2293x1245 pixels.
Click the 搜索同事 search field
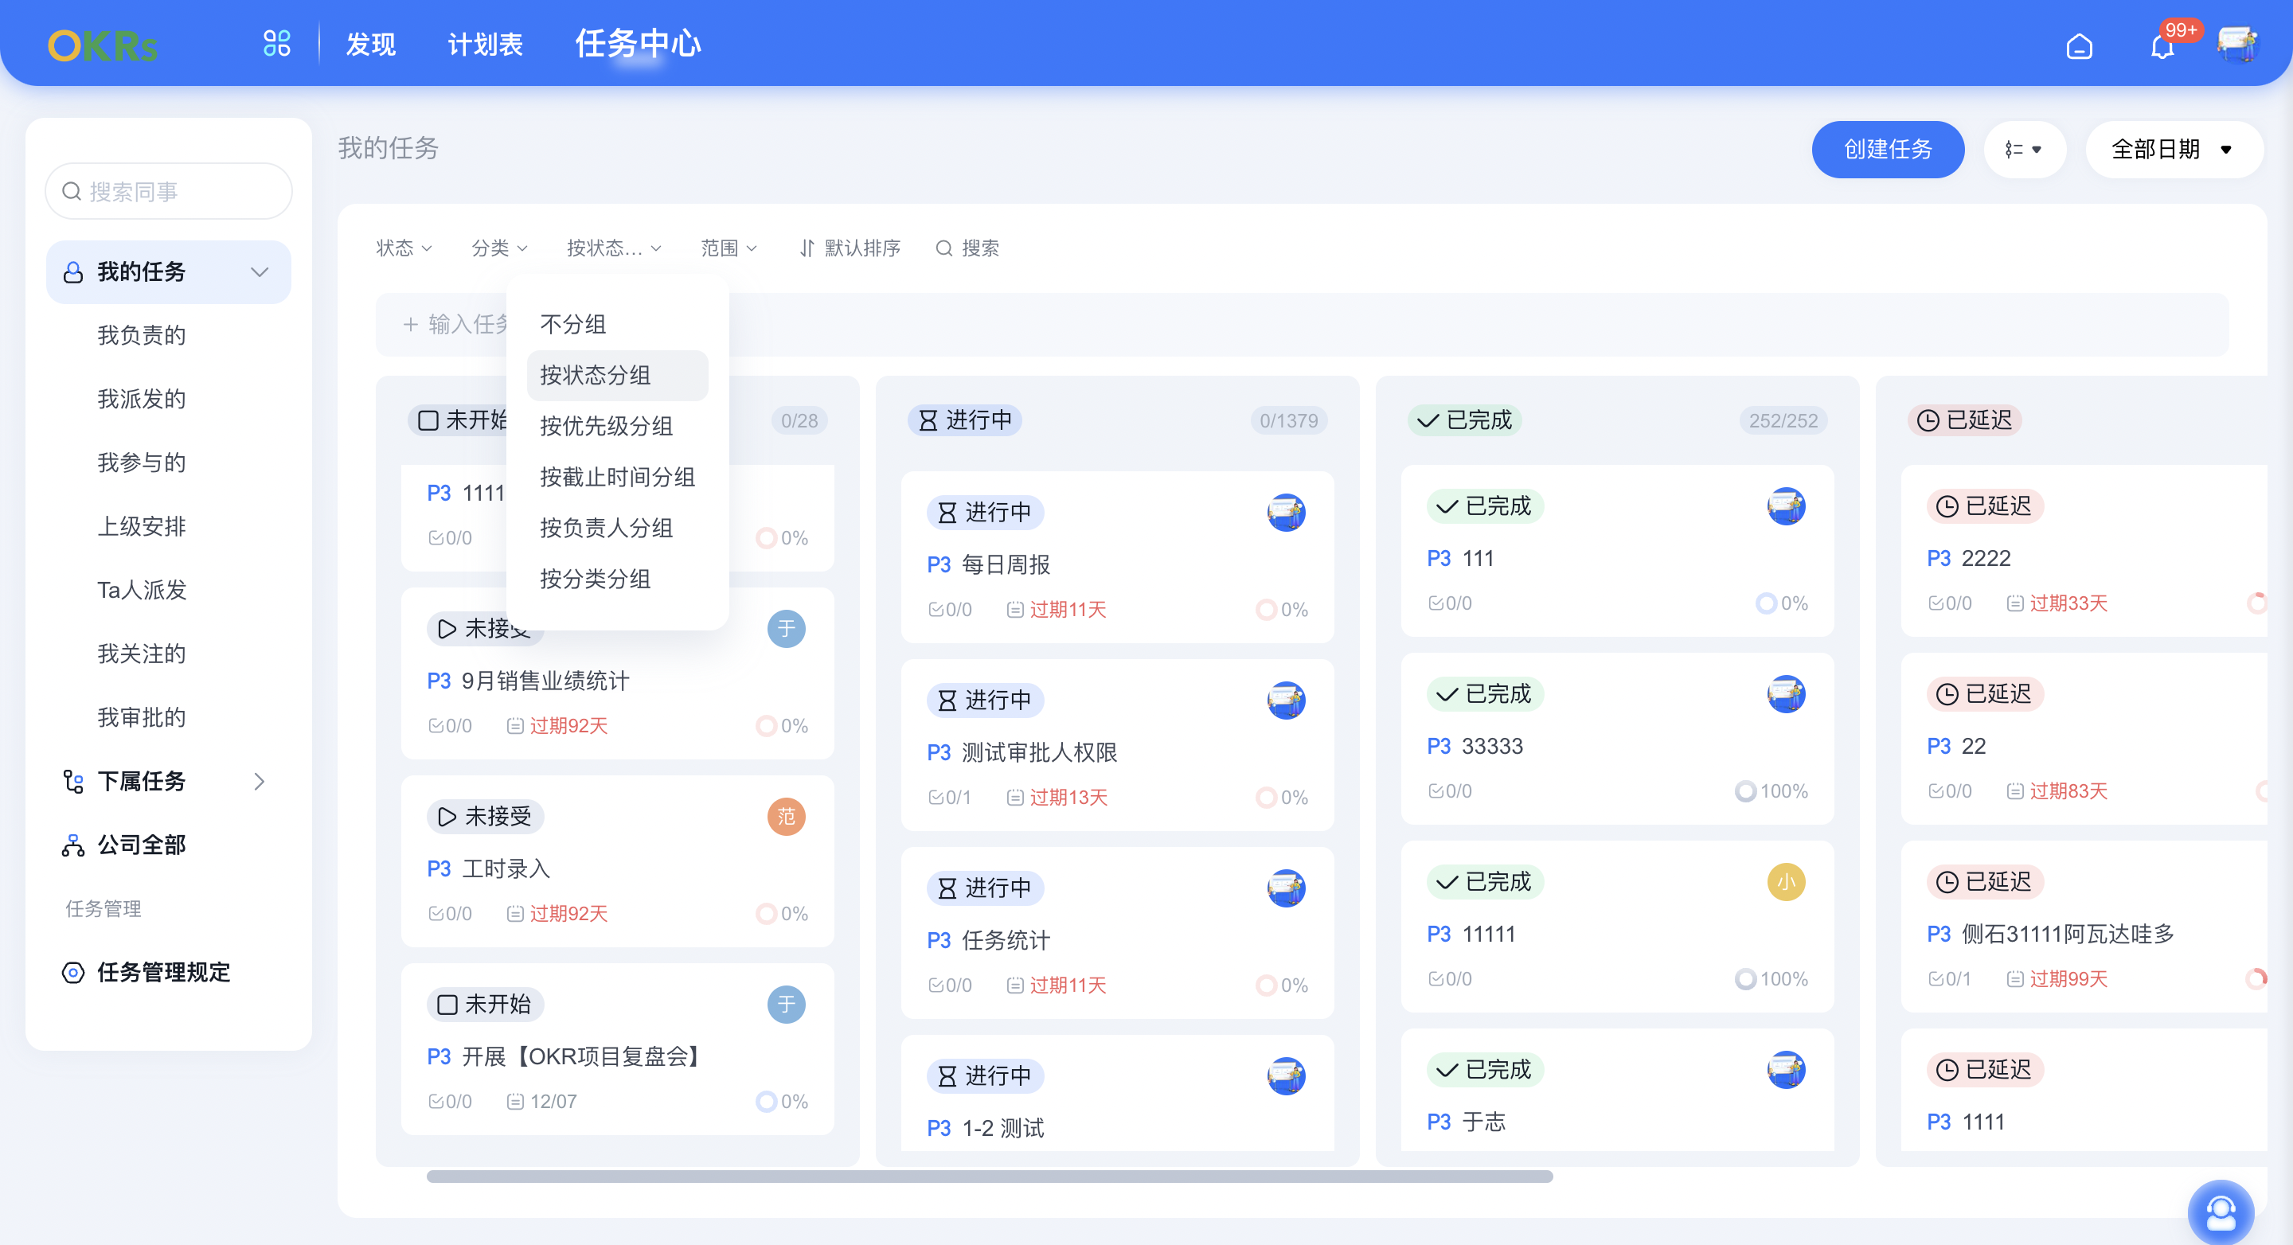pyautogui.click(x=168, y=191)
